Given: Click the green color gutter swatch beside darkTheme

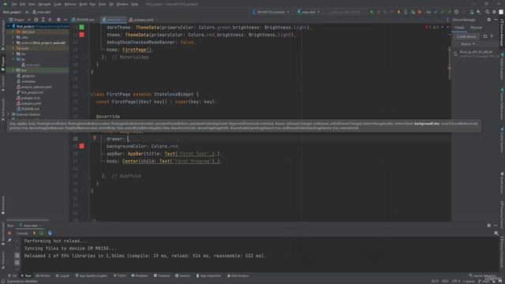Looking at the screenshot, I should [x=82, y=28].
